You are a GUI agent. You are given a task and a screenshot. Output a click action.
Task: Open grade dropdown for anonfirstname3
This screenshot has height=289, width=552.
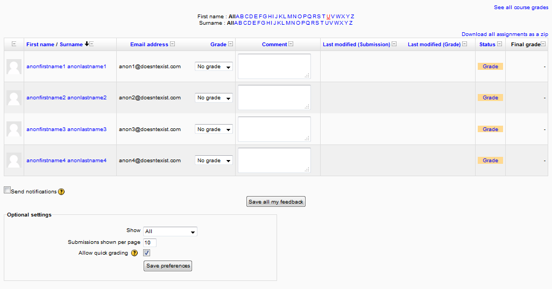click(214, 129)
